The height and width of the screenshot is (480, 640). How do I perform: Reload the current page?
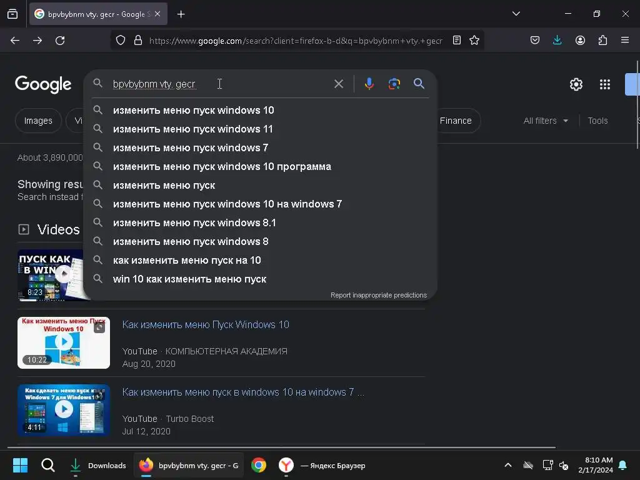tap(60, 41)
